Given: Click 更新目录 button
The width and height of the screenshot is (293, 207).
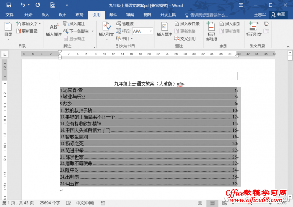Looking at the screenshot, I should (27, 31).
